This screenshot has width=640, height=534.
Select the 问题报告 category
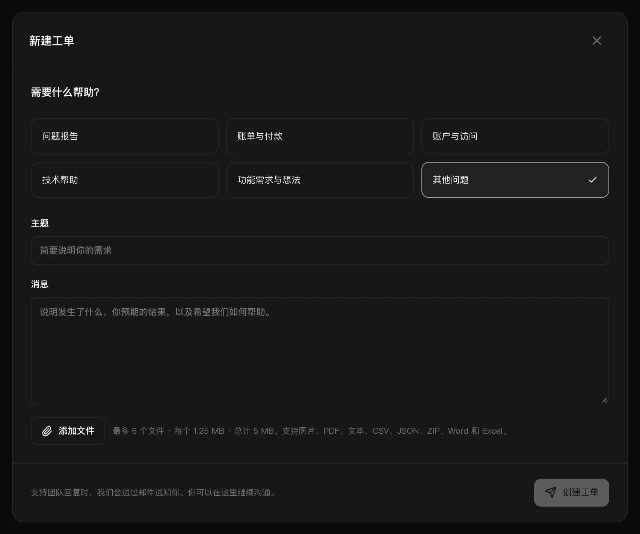click(125, 136)
